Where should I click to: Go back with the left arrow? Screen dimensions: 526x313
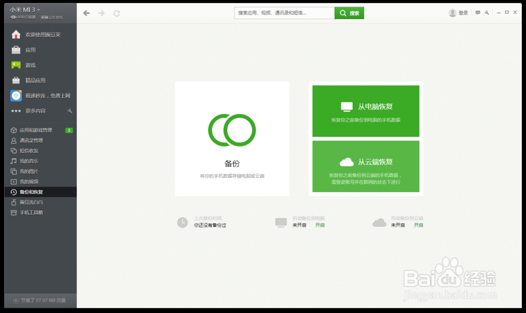point(87,13)
